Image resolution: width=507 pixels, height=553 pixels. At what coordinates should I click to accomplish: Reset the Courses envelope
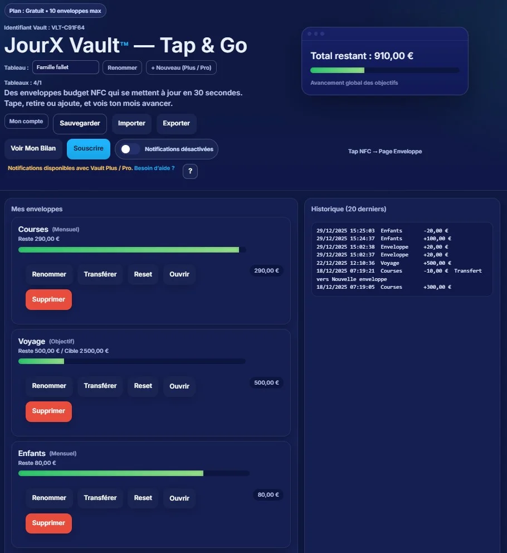[x=143, y=274]
